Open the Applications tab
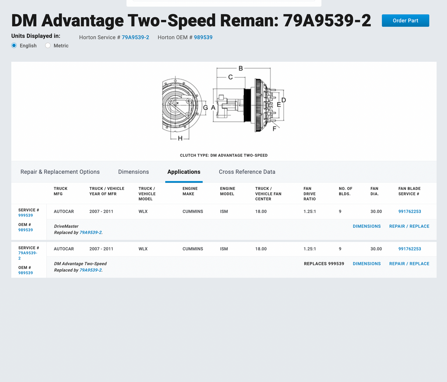This screenshot has height=382, width=447. coord(184,172)
